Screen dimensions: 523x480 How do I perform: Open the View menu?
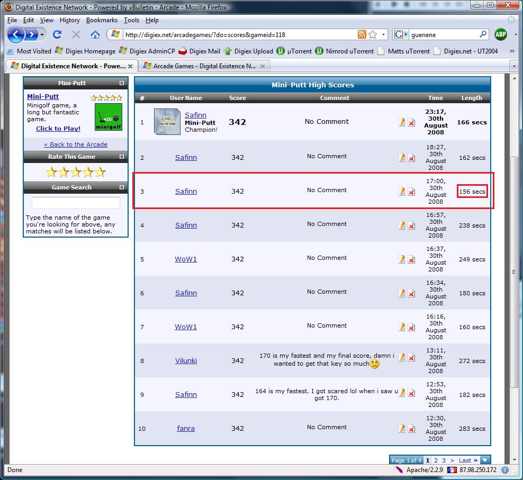coord(47,20)
